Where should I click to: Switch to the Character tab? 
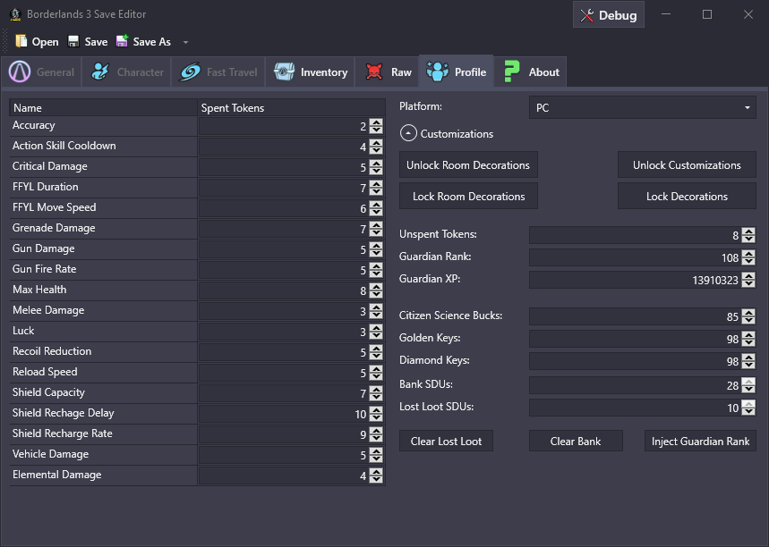pos(126,72)
